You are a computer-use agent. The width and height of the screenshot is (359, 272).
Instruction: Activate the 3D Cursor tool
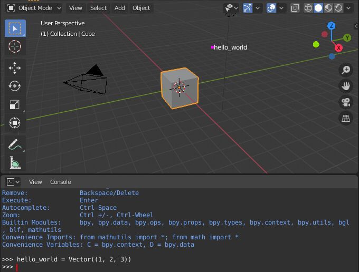coord(15,47)
